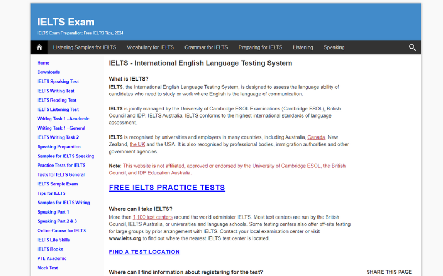Click the UK link in paragraph
The height and width of the screenshot is (276, 443).
[x=137, y=144]
